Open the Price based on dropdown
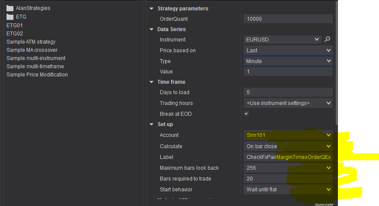The width and height of the screenshot is (379, 206). tap(288, 51)
